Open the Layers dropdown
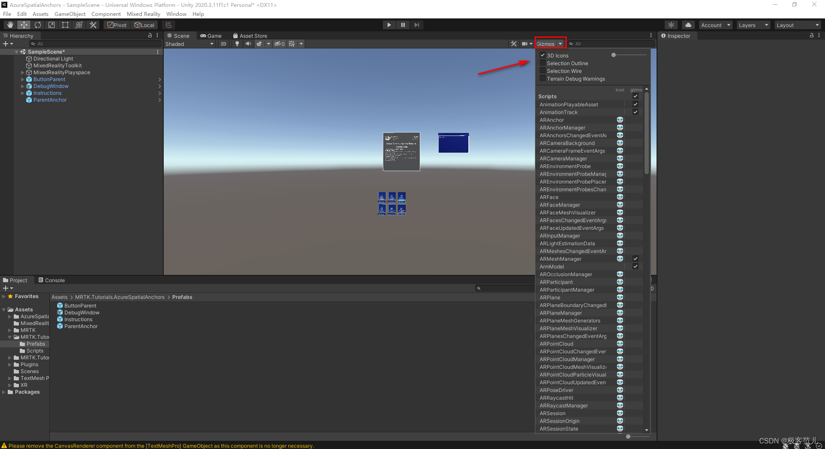Screen dimensions: 825x449 [x=753, y=25]
